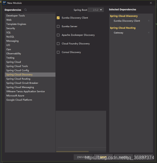
Task: Uncheck the Eureka Discovery Client checkbox
Action: (x=58, y=18)
